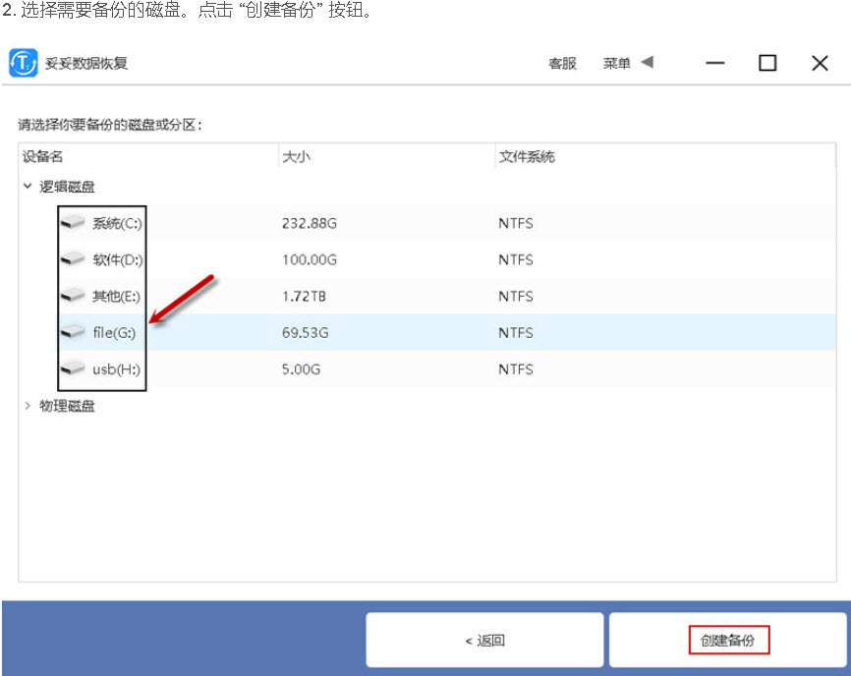Open the 菜单 menu
The image size is (851, 676).
tap(616, 64)
